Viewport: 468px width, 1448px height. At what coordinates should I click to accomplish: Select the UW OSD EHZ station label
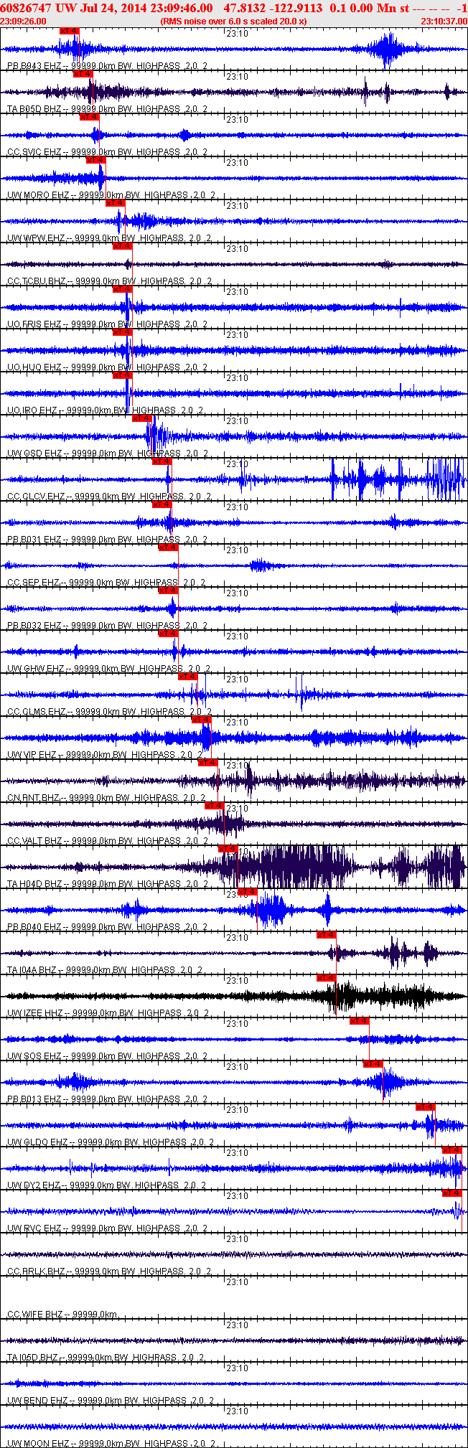[108, 453]
